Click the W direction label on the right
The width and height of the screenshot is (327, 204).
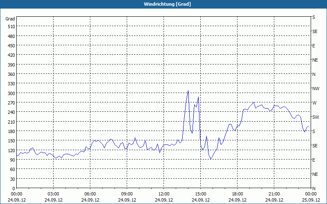pyautogui.click(x=314, y=103)
